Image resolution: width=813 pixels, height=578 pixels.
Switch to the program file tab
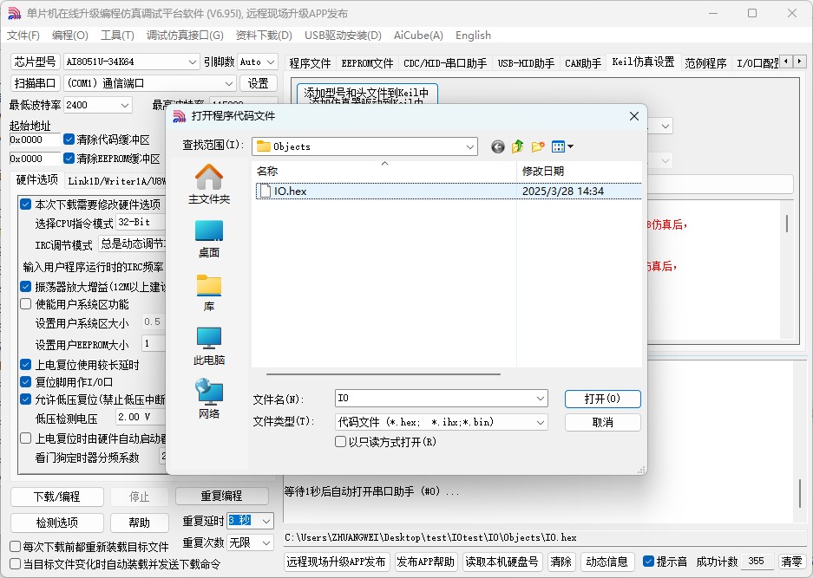point(310,63)
